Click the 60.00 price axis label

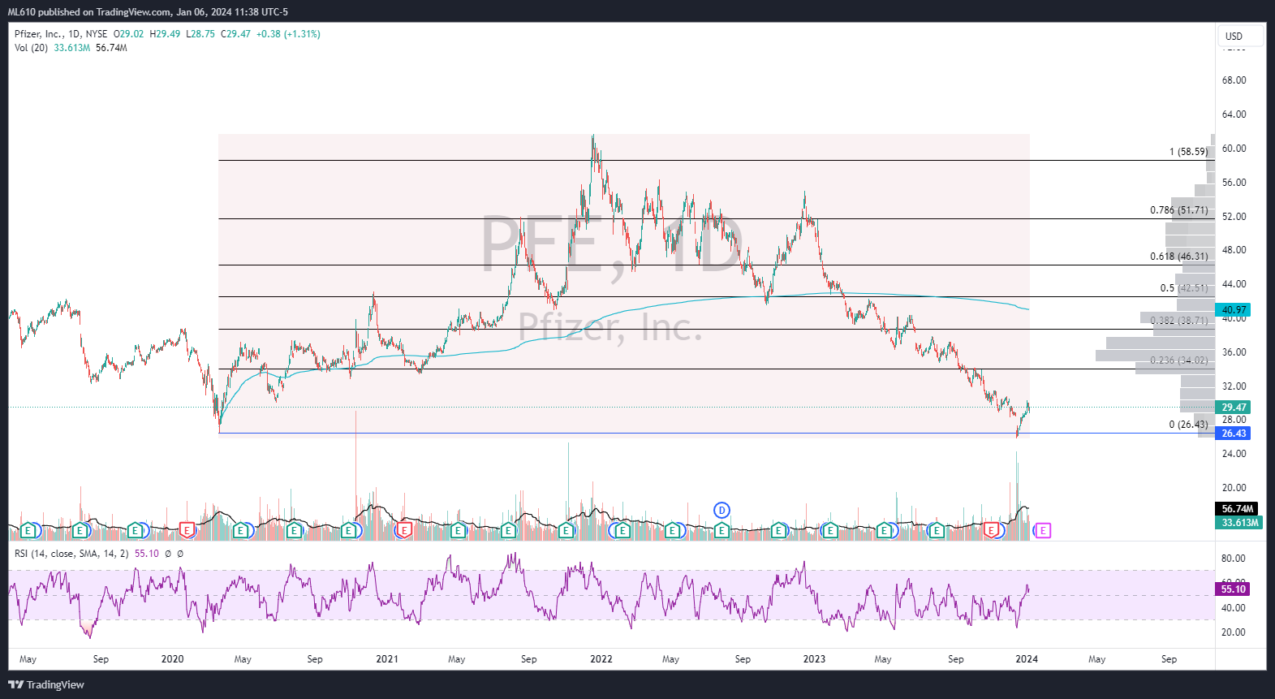1234,149
